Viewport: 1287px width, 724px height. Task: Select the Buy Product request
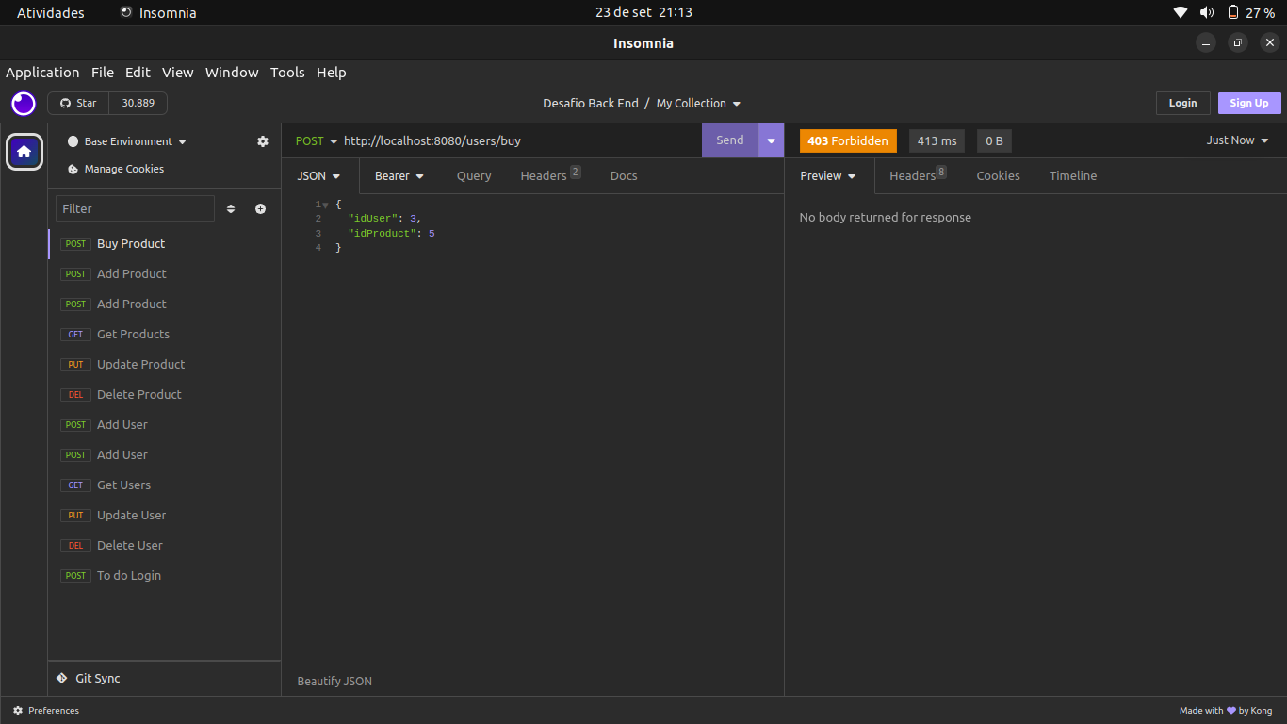(x=165, y=244)
